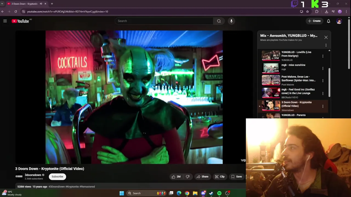This screenshot has height=197, width=351.
Task: Open a new browser tab
Action: (x=52, y=4)
